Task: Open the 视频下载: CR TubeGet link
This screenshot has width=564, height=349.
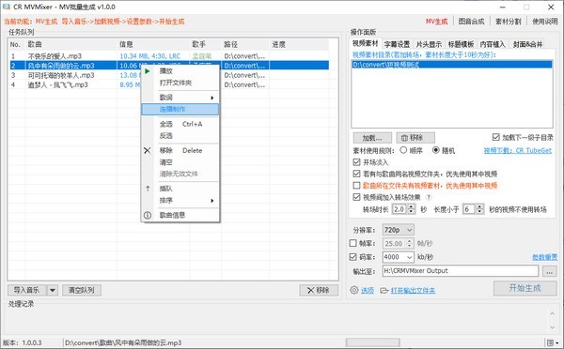Action: (517, 150)
